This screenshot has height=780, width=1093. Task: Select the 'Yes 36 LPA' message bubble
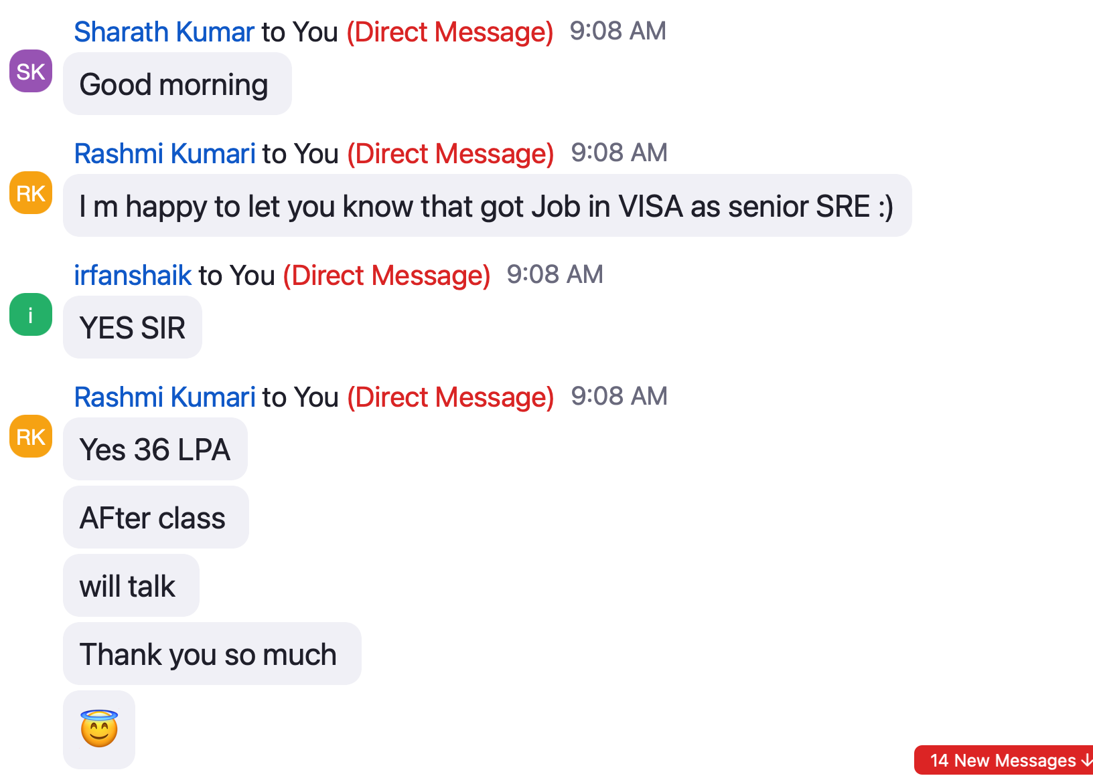155,449
